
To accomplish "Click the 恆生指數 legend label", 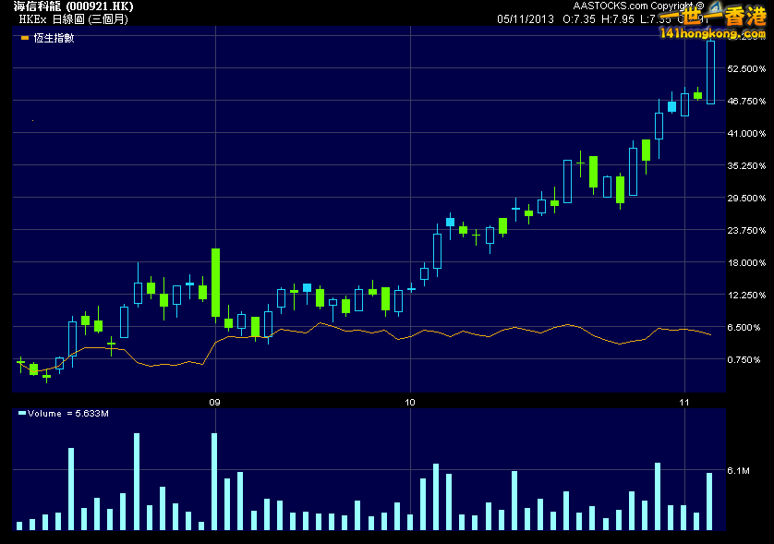I will click(x=54, y=38).
